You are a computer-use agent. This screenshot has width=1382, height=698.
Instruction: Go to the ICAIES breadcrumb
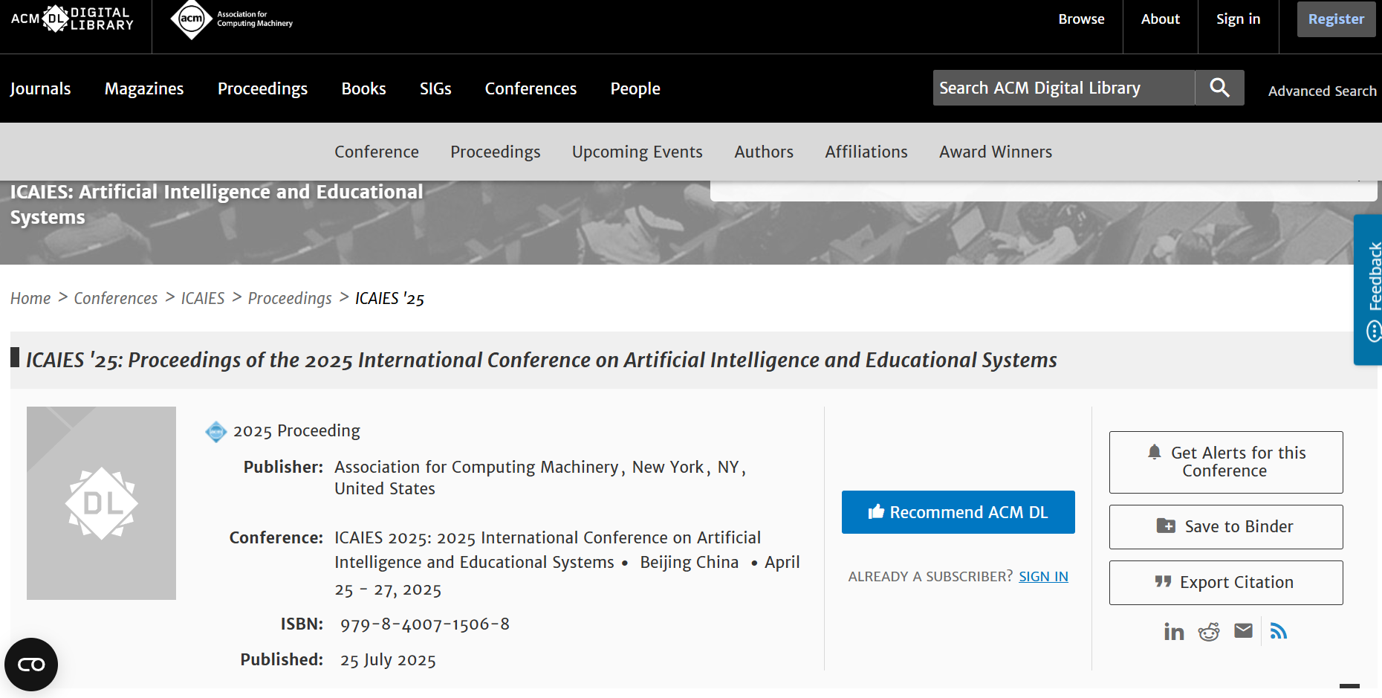pyautogui.click(x=203, y=298)
